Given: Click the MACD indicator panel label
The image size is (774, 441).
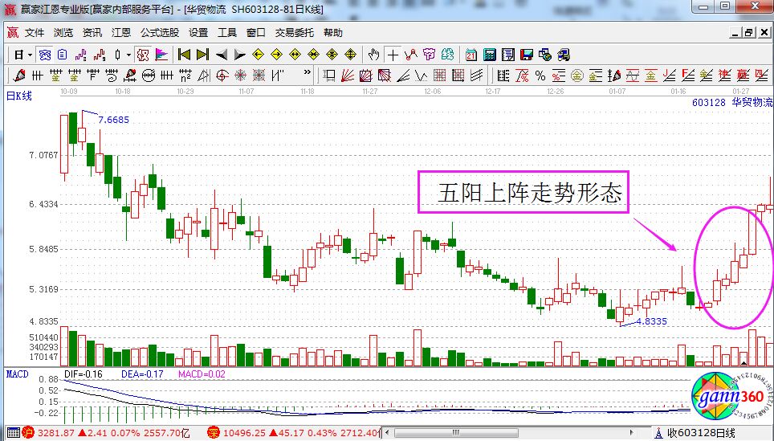Looking at the screenshot, I should 17,374.
